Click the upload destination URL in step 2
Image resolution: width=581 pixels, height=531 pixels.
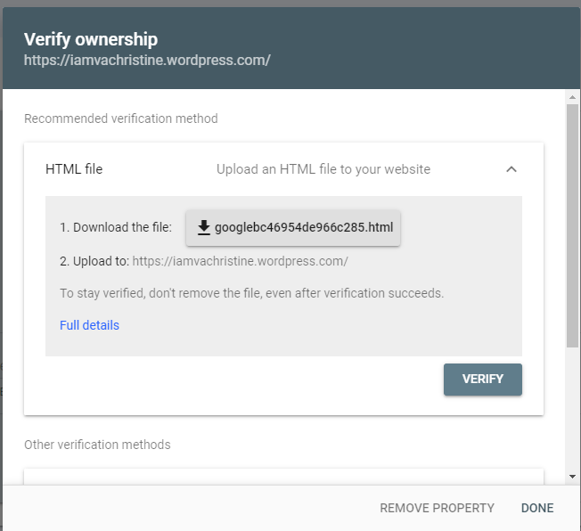240,261
